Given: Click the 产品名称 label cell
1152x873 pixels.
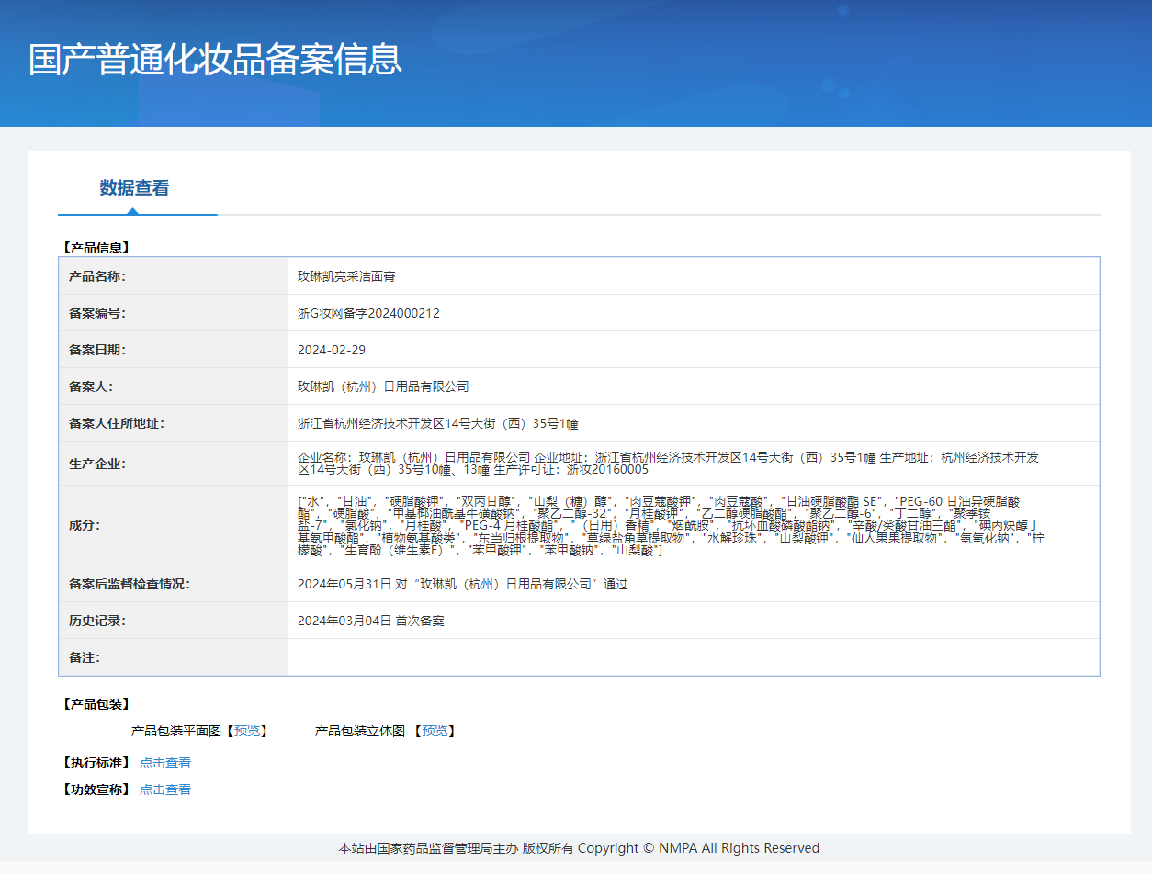Looking at the screenshot, I should pyautogui.click(x=174, y=276).
